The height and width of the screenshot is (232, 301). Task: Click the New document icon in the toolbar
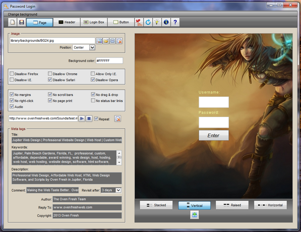click(13, 22)
